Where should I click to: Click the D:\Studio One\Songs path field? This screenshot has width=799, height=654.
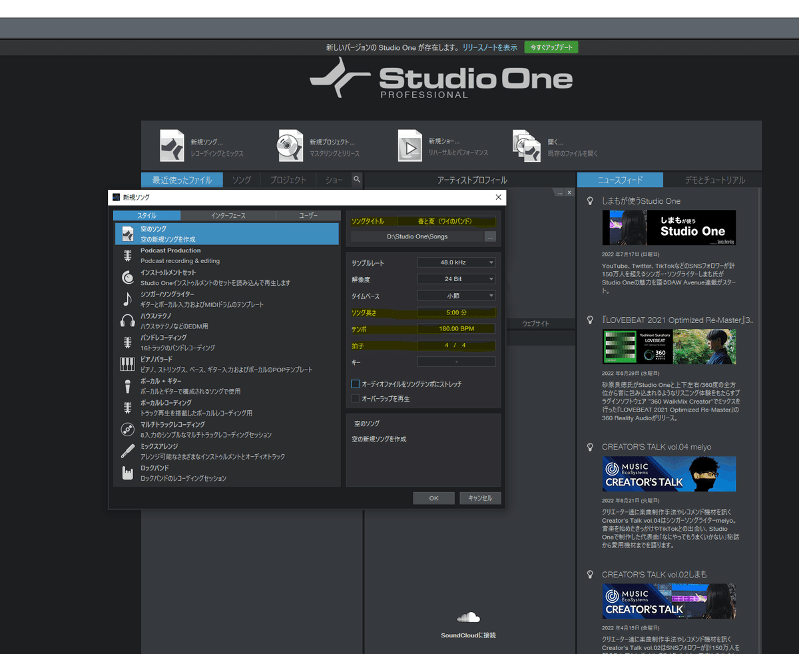[417, 236]
